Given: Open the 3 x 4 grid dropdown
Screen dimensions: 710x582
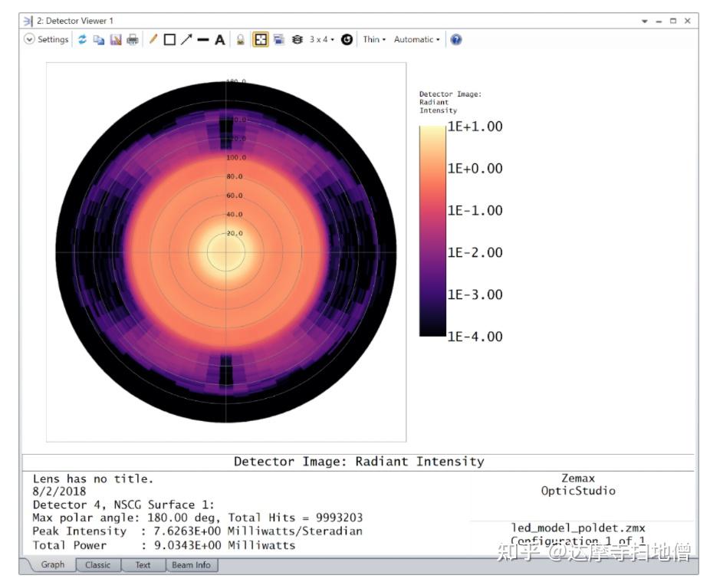Looking at the screenshot, I should click(321, 39).
